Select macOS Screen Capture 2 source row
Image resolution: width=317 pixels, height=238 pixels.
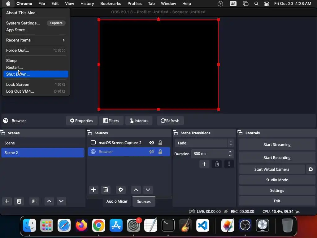click(129, 143)
